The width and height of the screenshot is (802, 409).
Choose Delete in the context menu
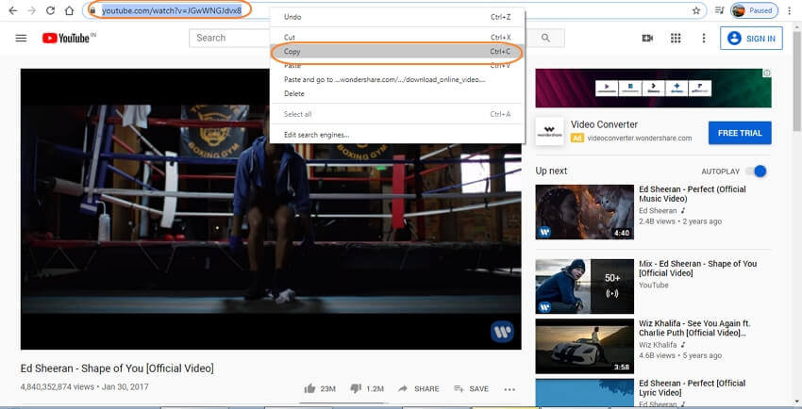[x=397, y=93]
